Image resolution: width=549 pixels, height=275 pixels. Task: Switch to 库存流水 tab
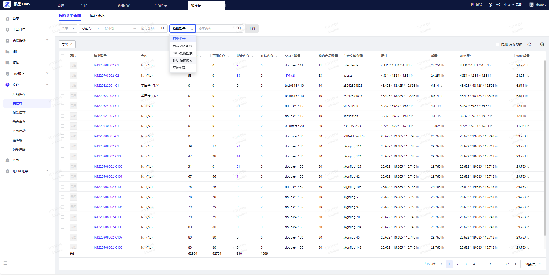point(97,16)
